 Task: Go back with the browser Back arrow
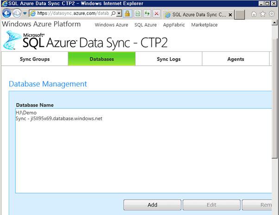tap(7, 13)
